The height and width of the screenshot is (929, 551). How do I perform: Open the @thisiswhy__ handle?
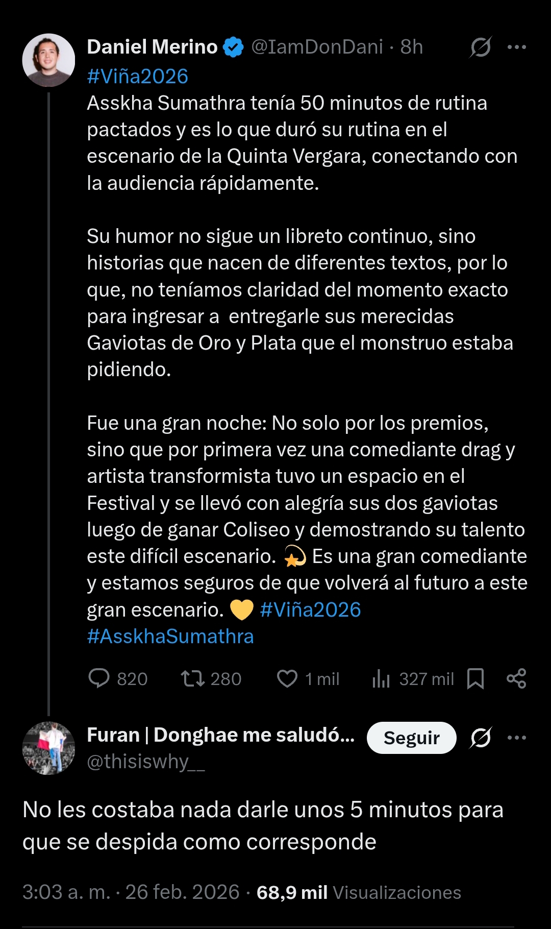[146, 762]
